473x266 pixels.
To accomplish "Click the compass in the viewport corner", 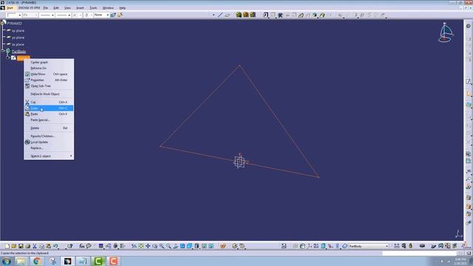I will coord(446,33).
